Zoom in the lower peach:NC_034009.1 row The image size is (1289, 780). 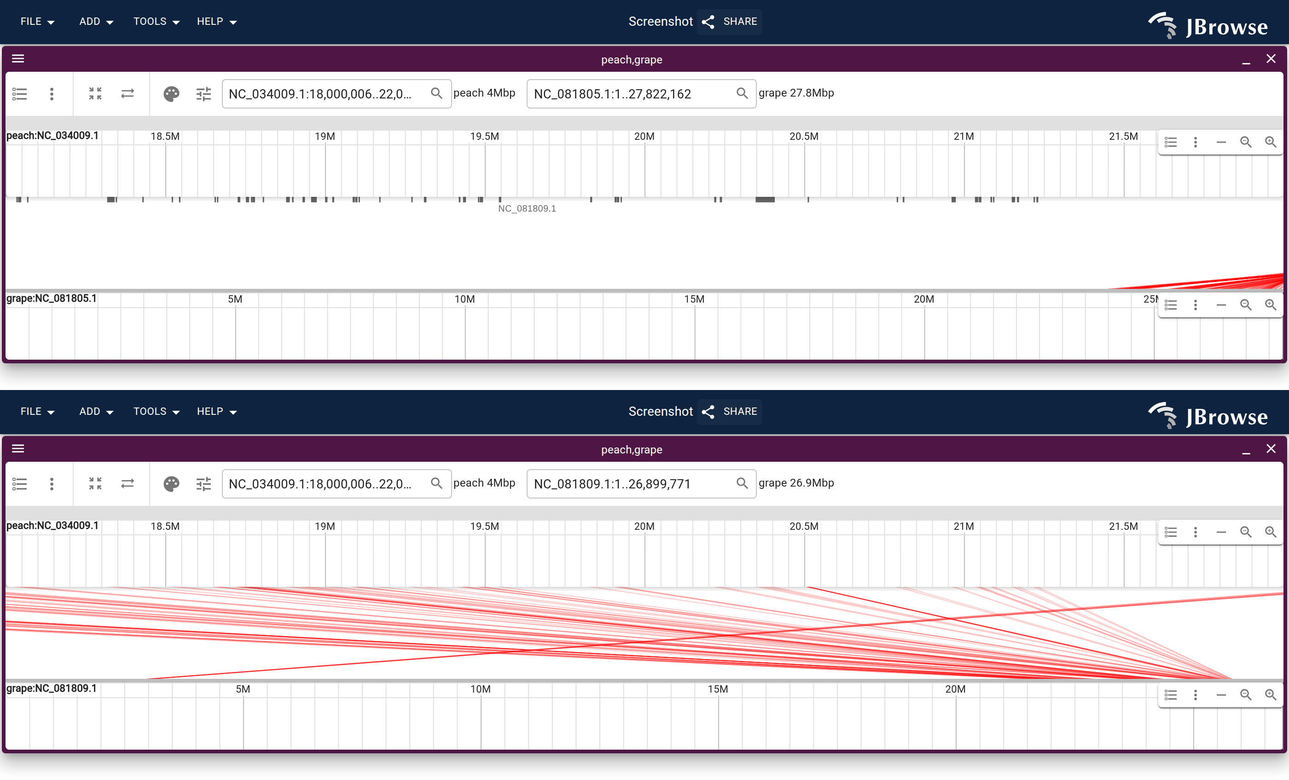point(1270,532)
